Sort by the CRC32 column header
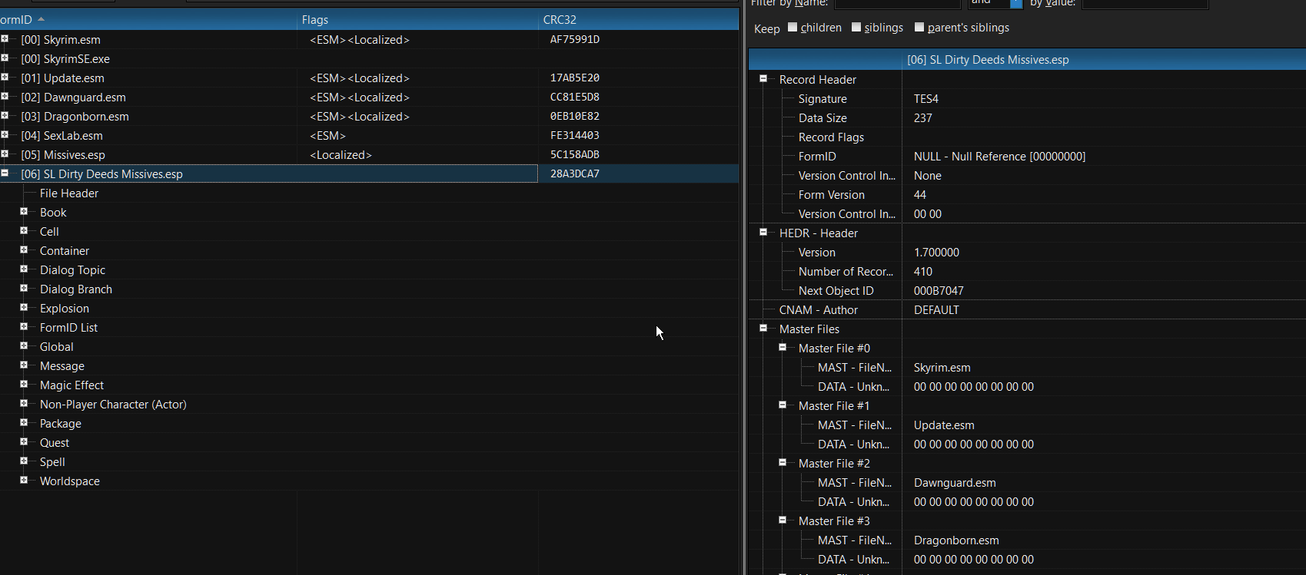 [x=639, y=19]
